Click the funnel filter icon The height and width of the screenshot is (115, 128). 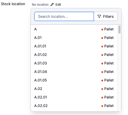(99, 17)
